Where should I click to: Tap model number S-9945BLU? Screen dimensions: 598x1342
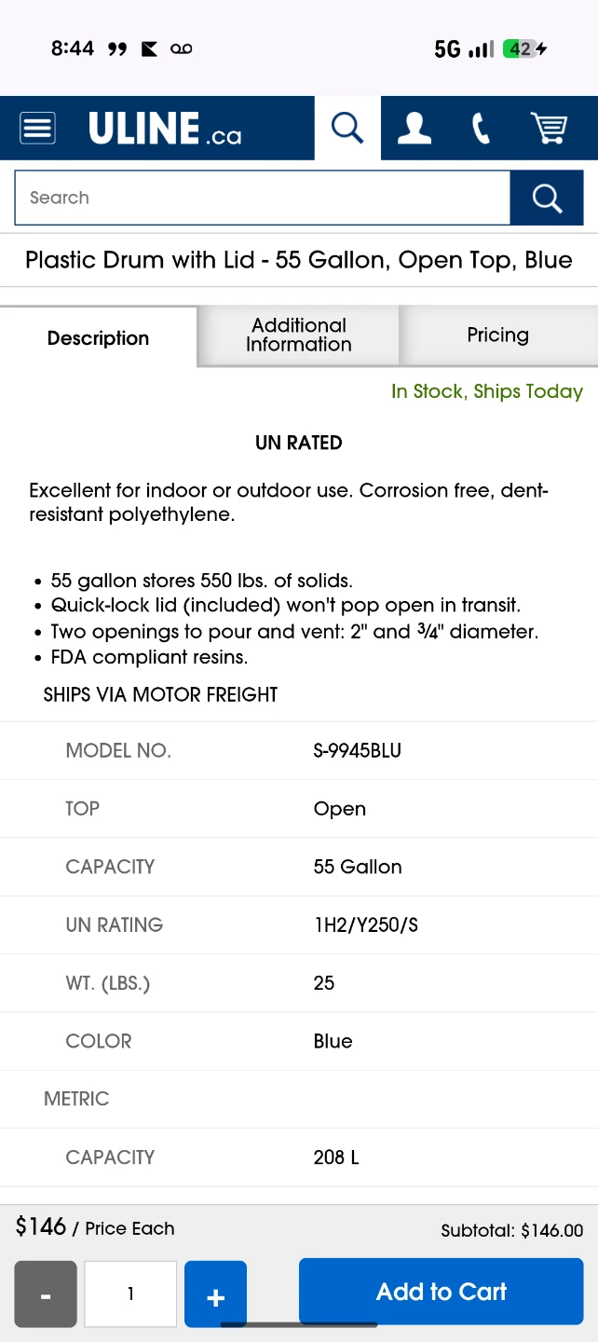[x=358, y=750]
